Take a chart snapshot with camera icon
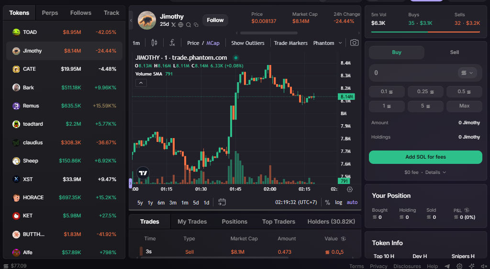 (354, 43)
